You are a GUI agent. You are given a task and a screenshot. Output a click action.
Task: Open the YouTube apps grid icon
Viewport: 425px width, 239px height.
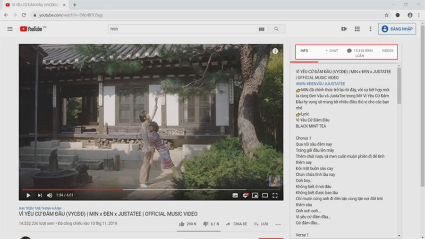click(357, 29)
